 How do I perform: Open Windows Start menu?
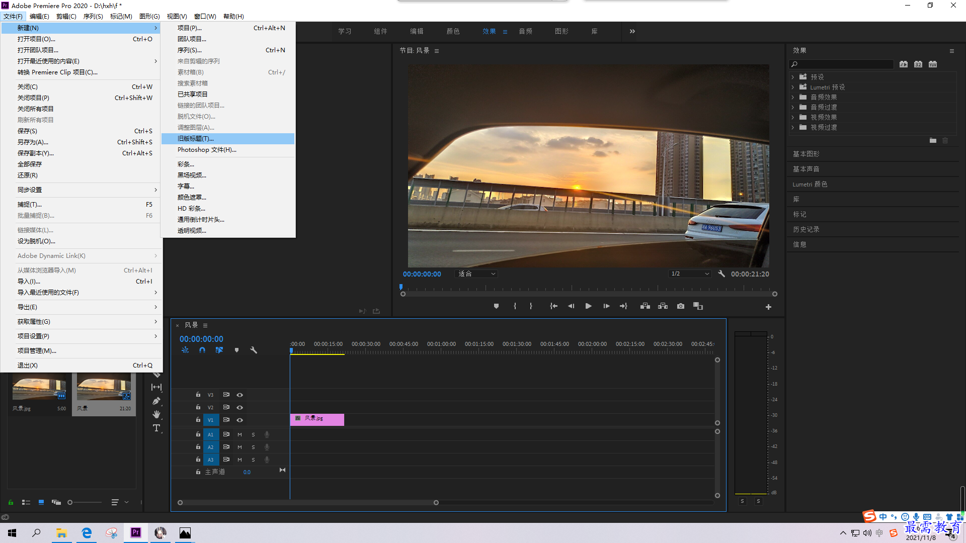[x=12, y=533]
